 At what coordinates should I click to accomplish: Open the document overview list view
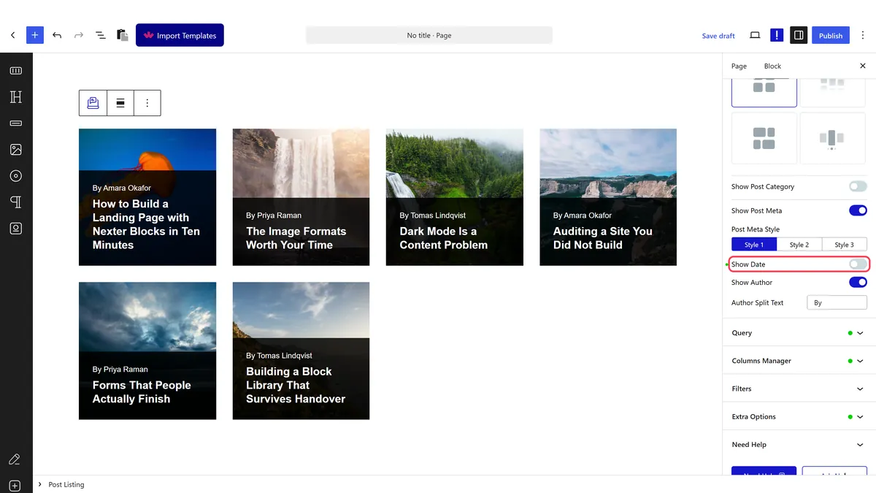[x=101, y=35]
